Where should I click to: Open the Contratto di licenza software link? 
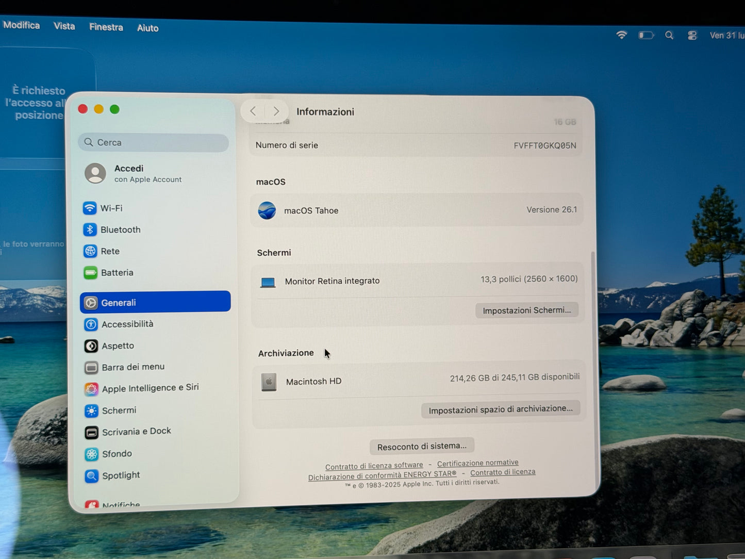click(374, 466)
